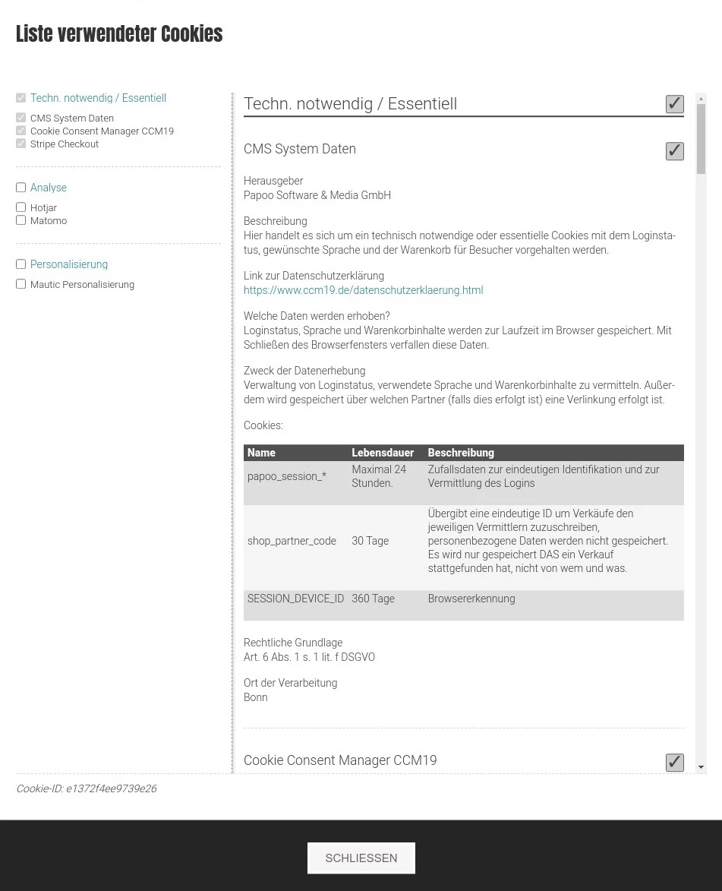Enable the Hotjar analytics cookie checkbox

pyautogui.click(x=20, y=207)
